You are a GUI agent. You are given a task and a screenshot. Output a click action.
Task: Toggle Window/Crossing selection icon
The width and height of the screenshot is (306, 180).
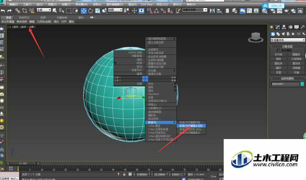click(75, 11)
